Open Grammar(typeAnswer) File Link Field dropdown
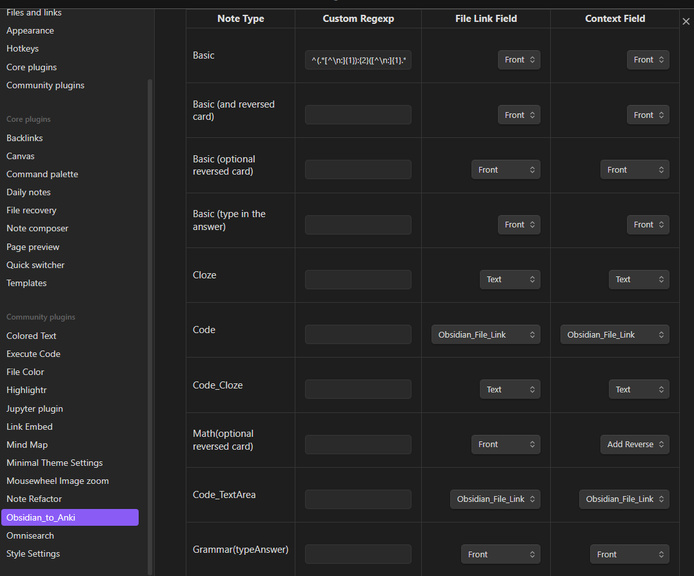 [x=500, y=554]
